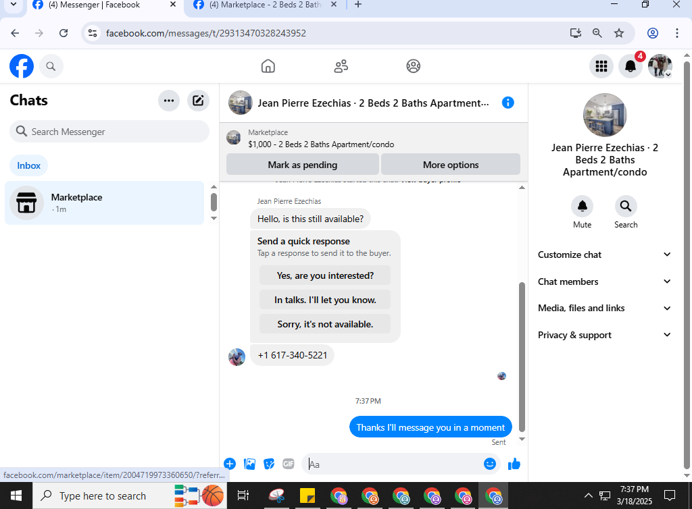The width and height of the screenshot is (692, 509).
Task: Show hidden system tray icons
Action: (588, 495)
